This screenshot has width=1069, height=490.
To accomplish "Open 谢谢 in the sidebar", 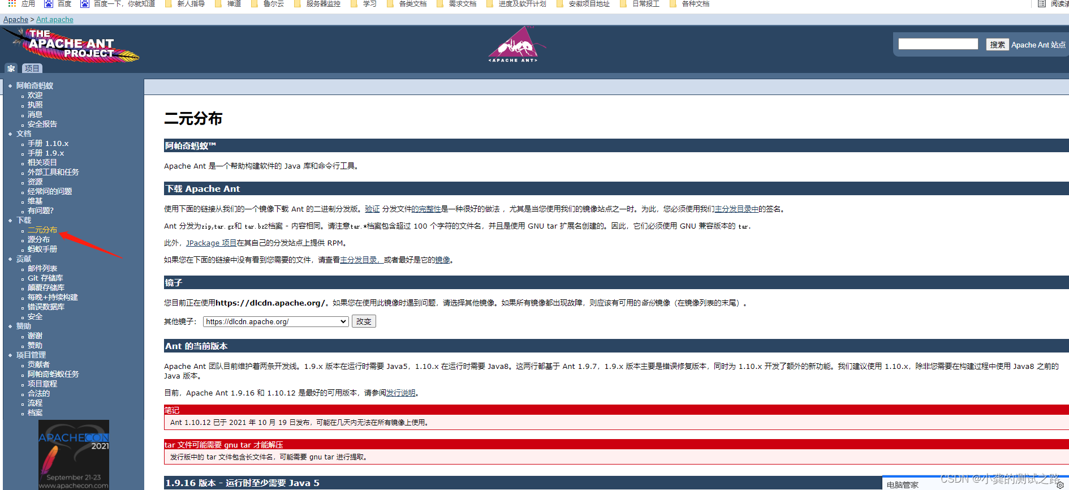I will point(35,336).
